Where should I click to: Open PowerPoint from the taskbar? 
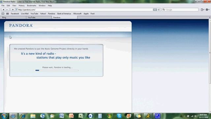click(x=71, y=116)
